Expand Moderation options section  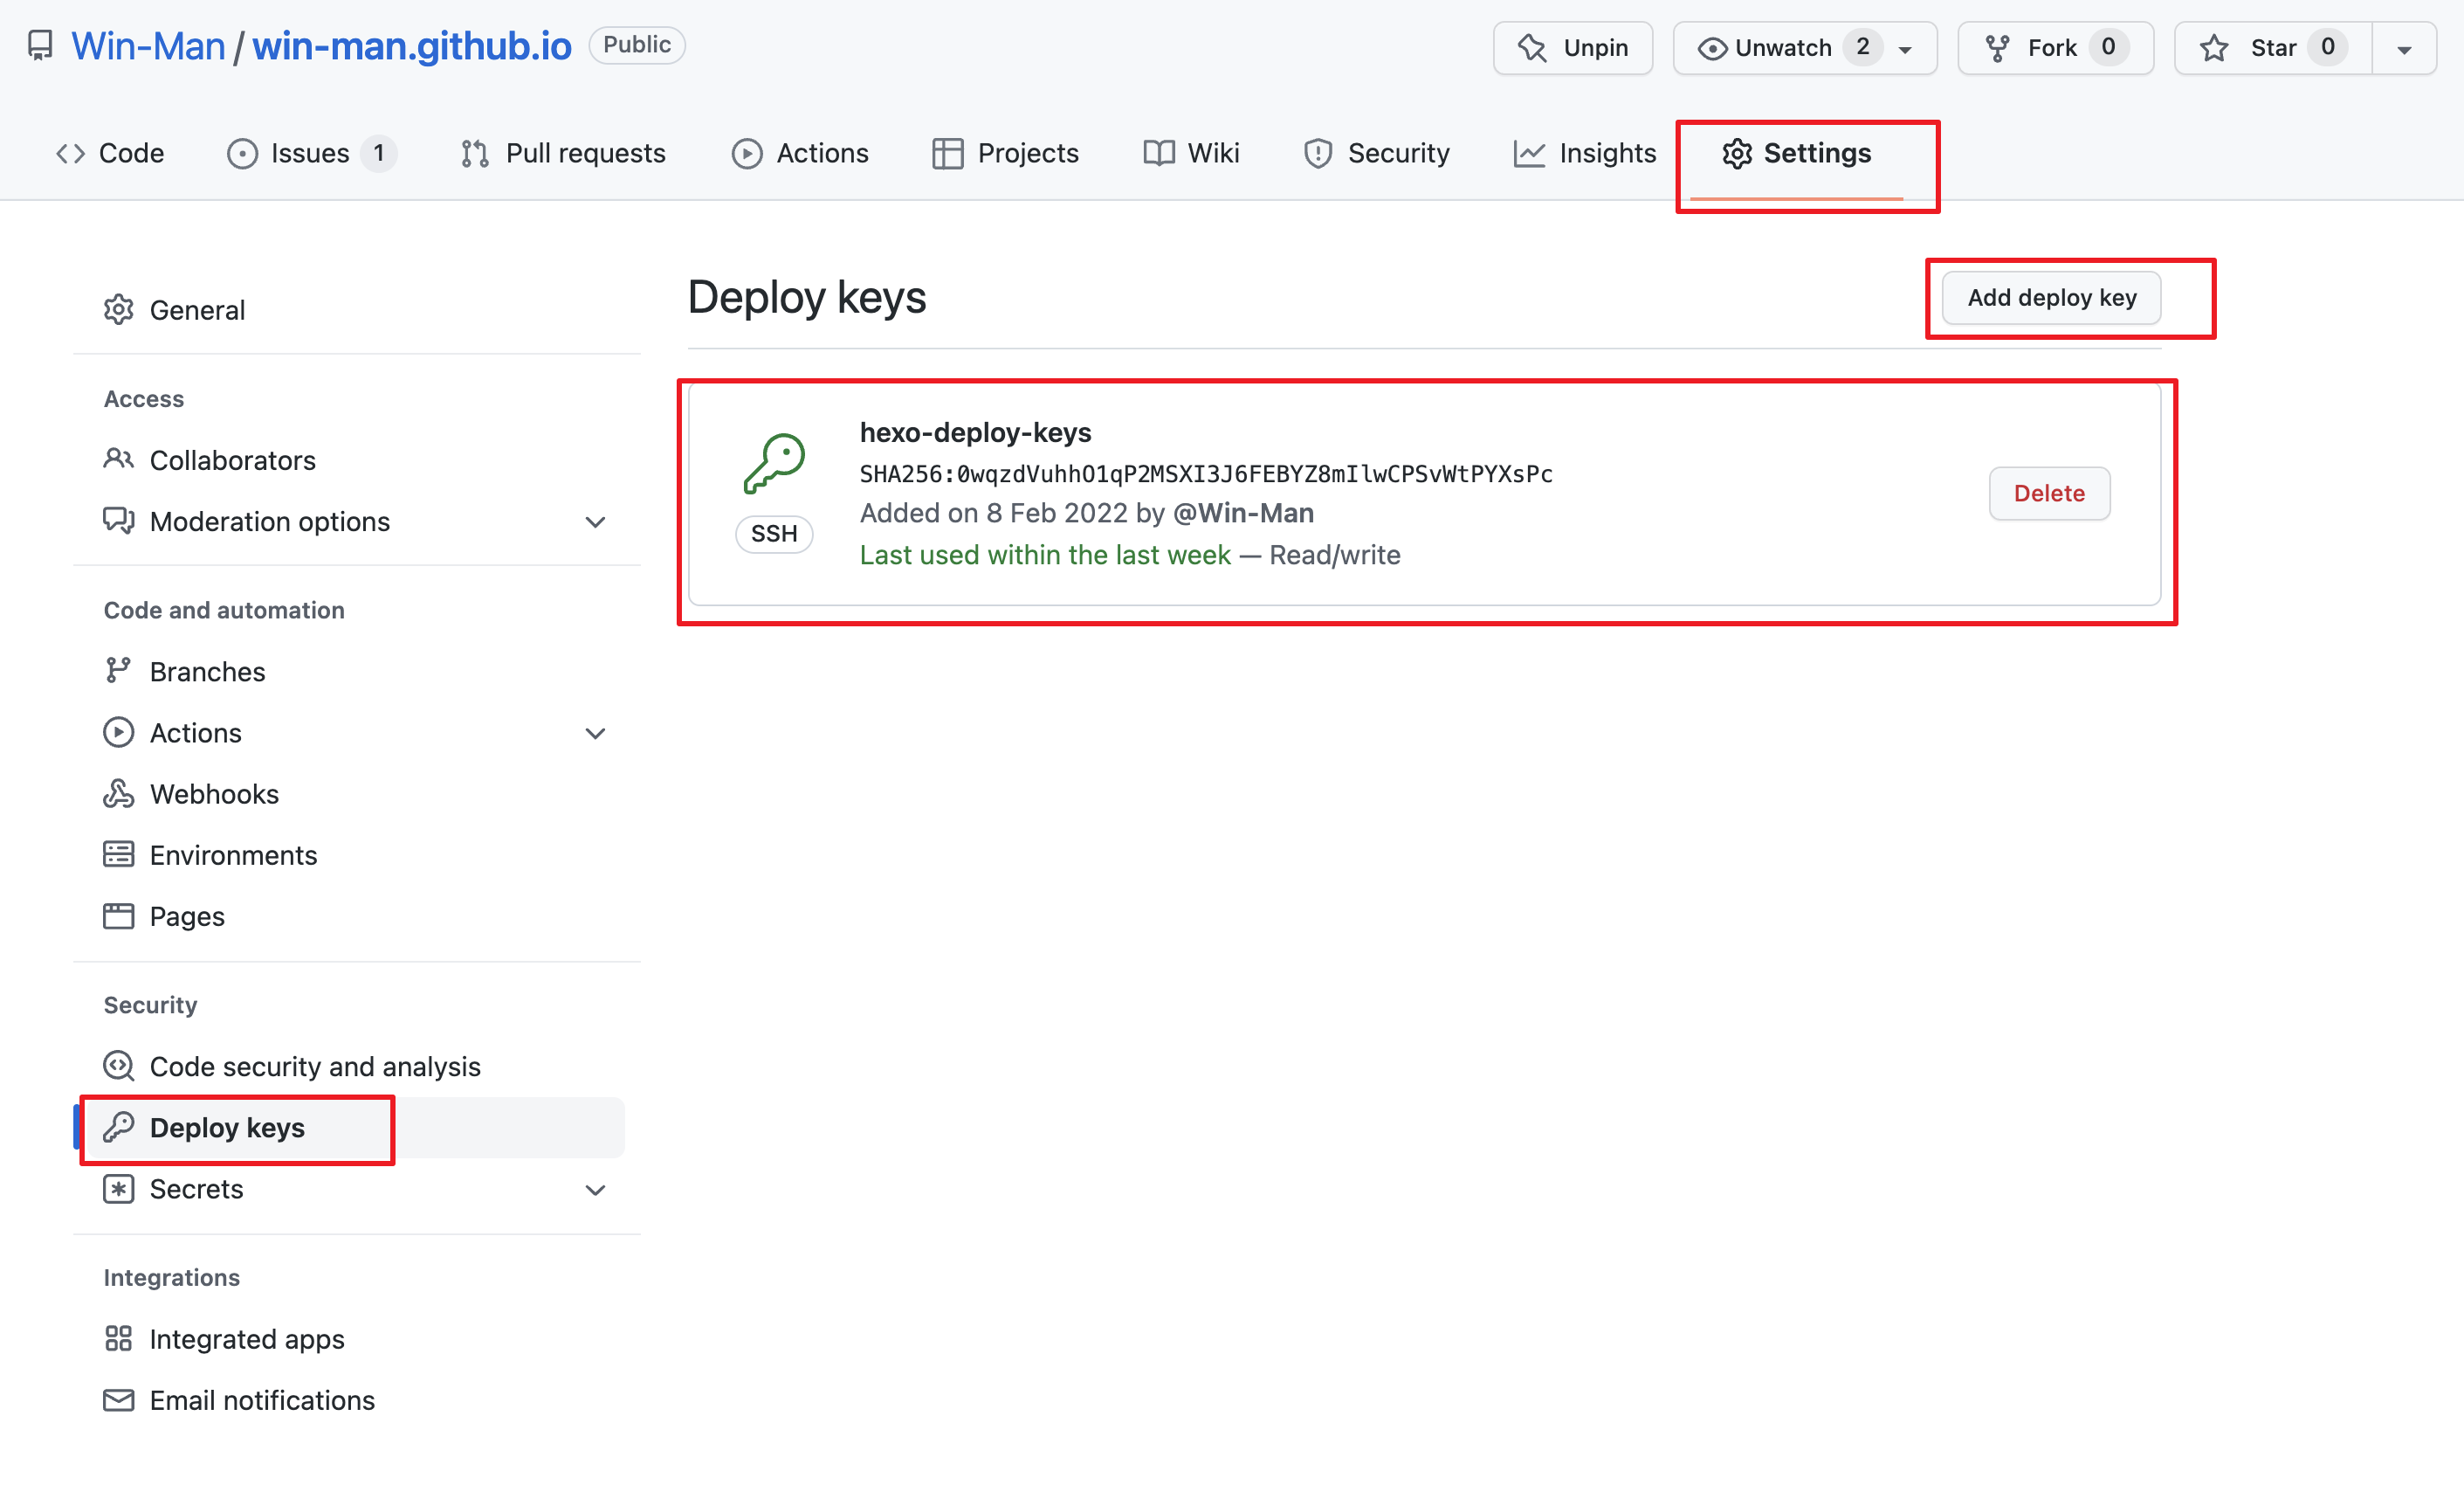(595, 521)
